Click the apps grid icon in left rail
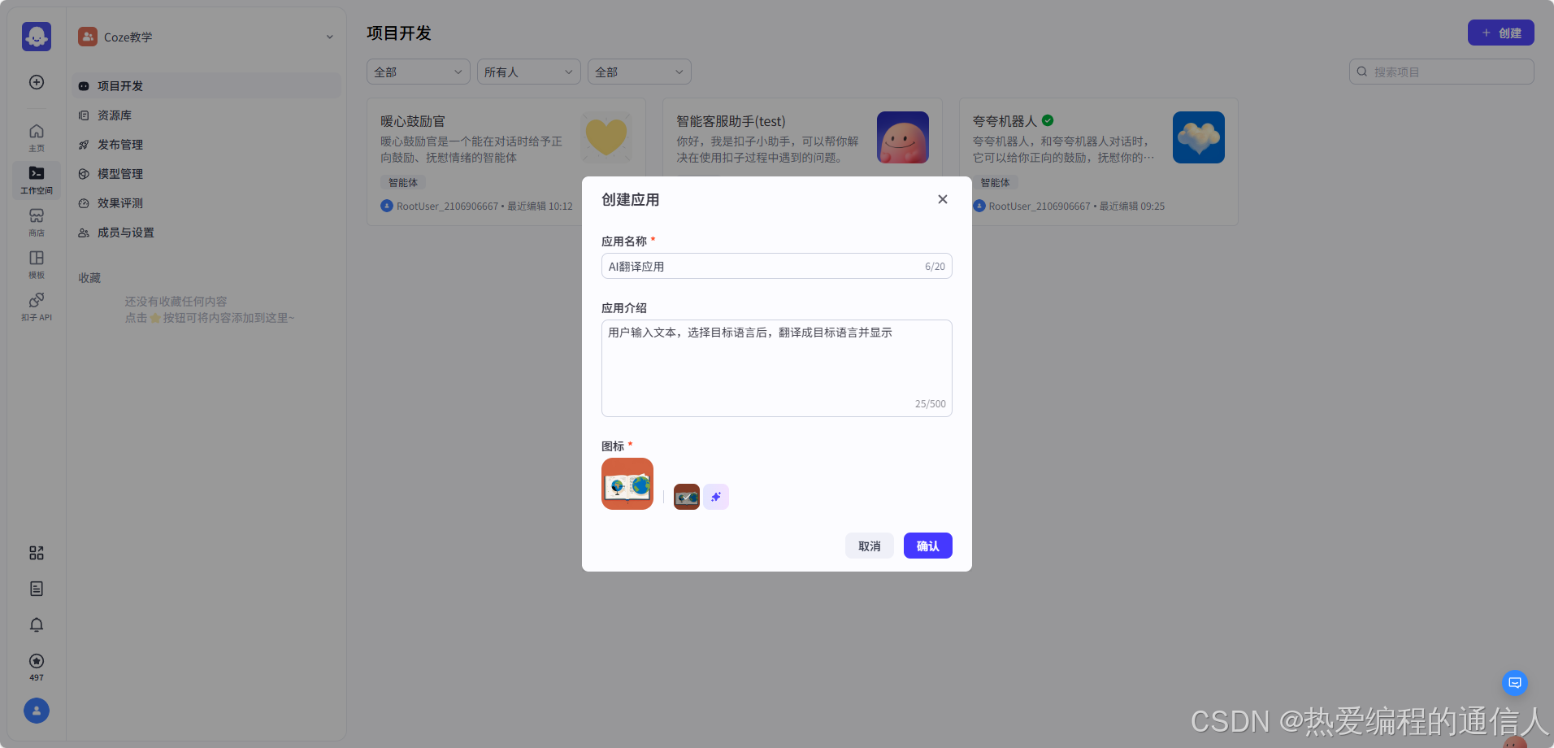 (x=37, y=553)
